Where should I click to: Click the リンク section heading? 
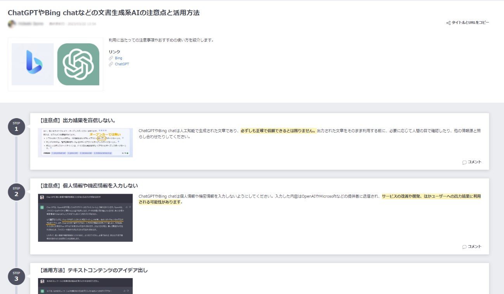(x=114, y=52)
